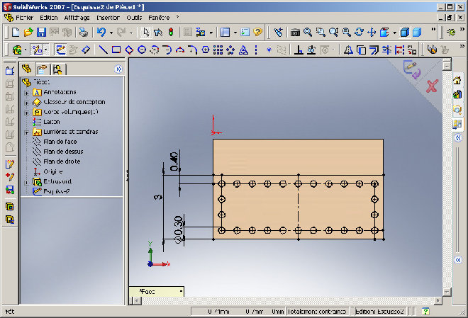The width and height of the screenshot is (468, 318).
Task: Open the Fenêtre menu
Action: [159, 18]
